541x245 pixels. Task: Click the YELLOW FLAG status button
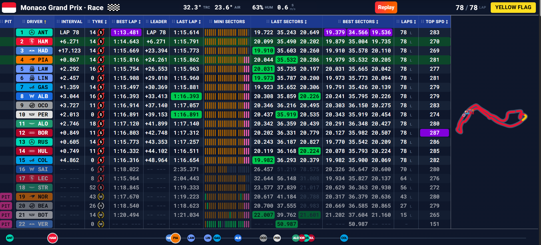pyautogui.click(x=513, y=7)
